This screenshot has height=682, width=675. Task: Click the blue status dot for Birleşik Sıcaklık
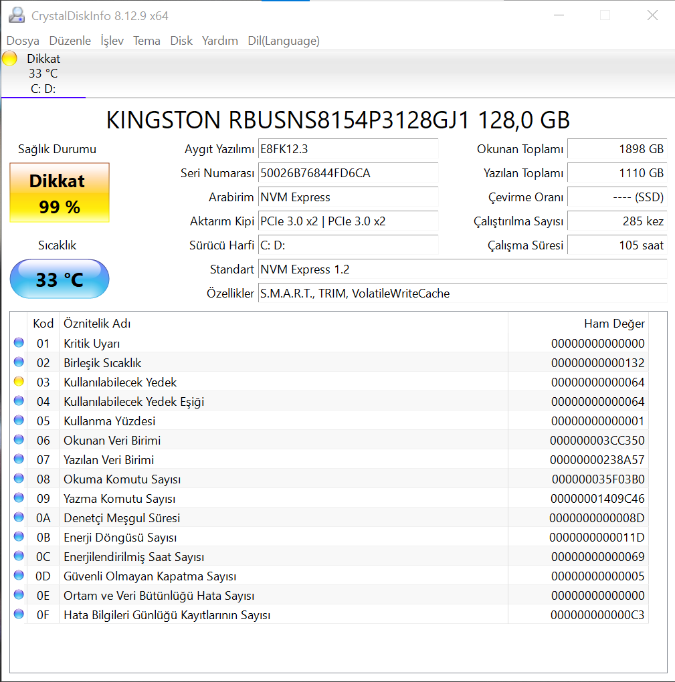click(19, 362)
